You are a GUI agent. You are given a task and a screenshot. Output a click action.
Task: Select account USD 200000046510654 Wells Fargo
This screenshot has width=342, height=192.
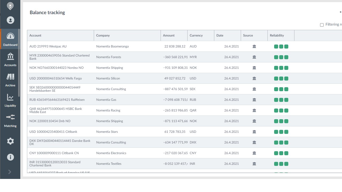click(56, 78)
